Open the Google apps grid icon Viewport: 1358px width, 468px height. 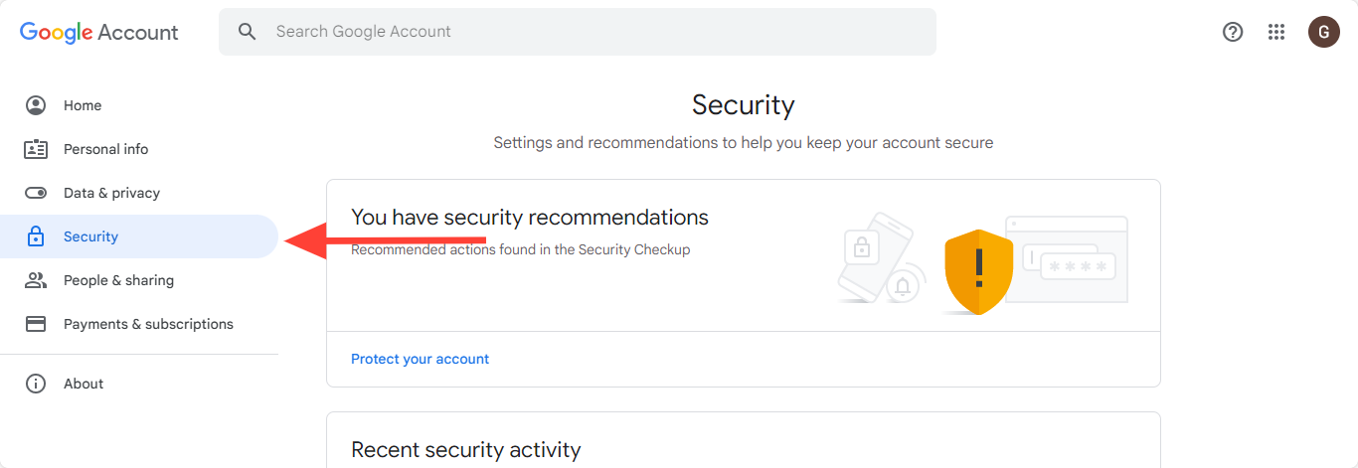[x=1276, y=32]
